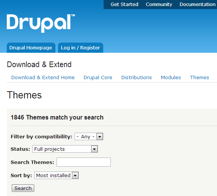Go to the Drupal Homepage tab
The width and height of the screenshot is (217, 196).
[x=31, y=48]
